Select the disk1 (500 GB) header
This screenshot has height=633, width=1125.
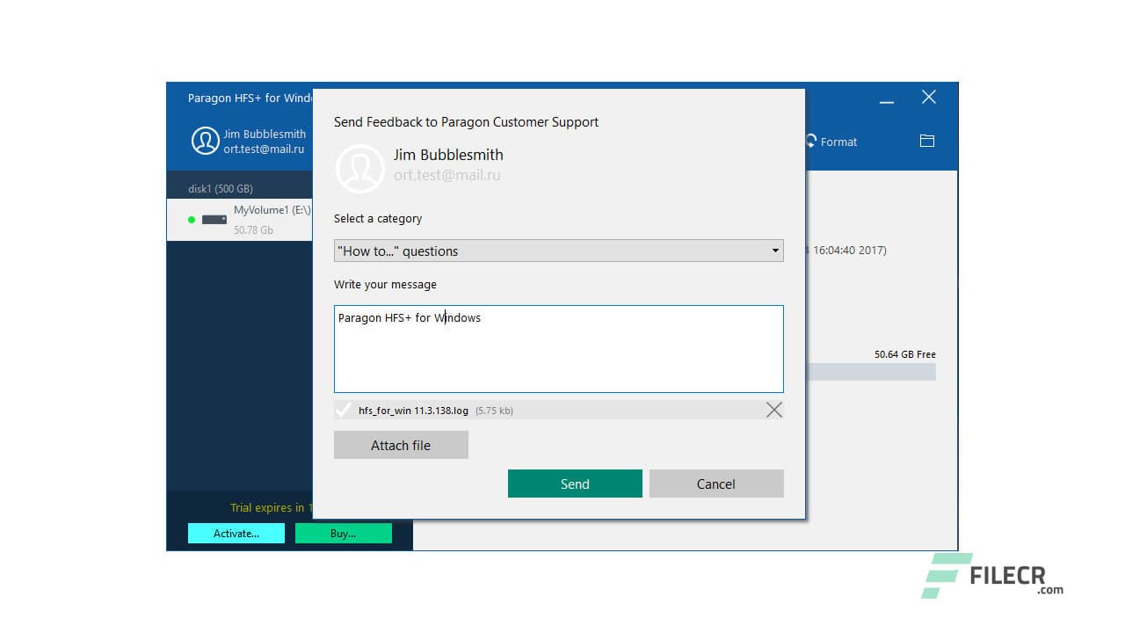click(x=221, y=186)
